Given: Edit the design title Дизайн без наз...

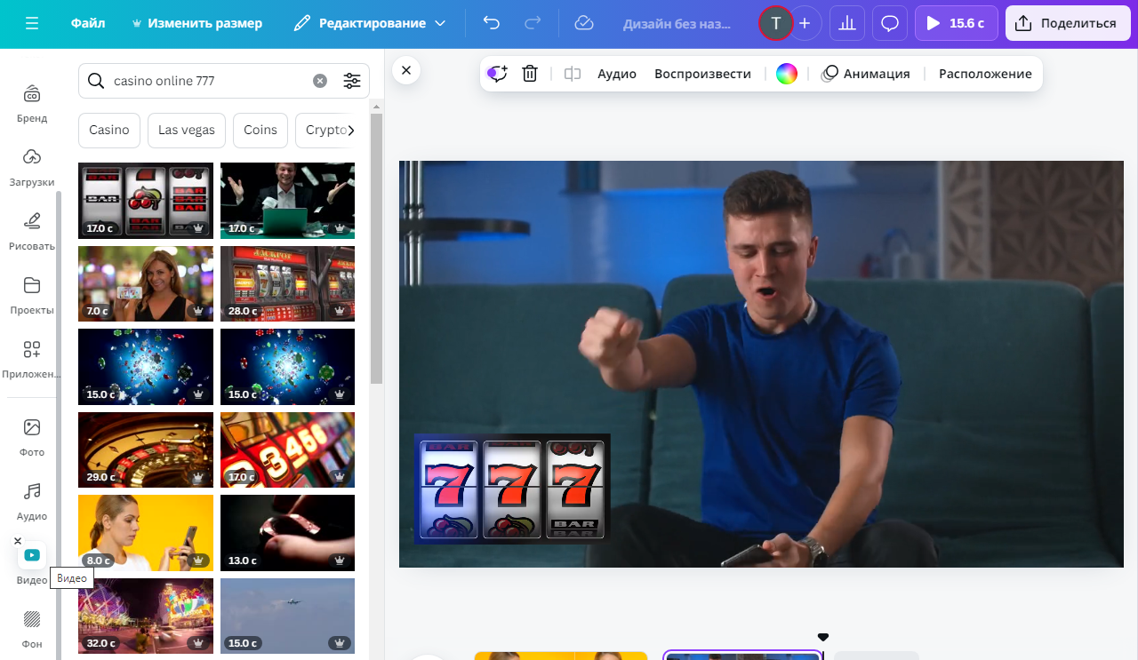Looking at the screenshot, I should (677, 23).
